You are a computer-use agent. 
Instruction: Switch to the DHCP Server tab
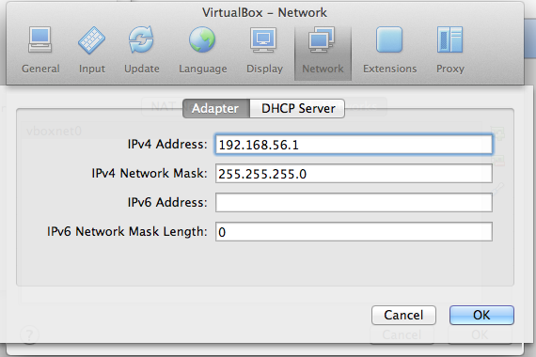tap(297, 109)
